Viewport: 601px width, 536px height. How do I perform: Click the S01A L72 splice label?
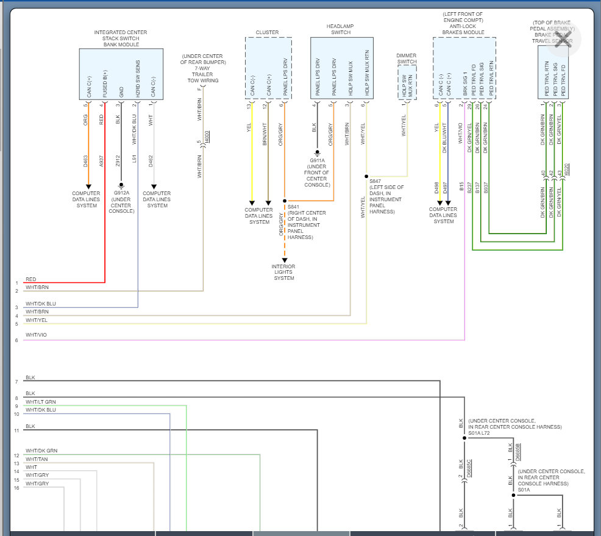tap(479, 433)
